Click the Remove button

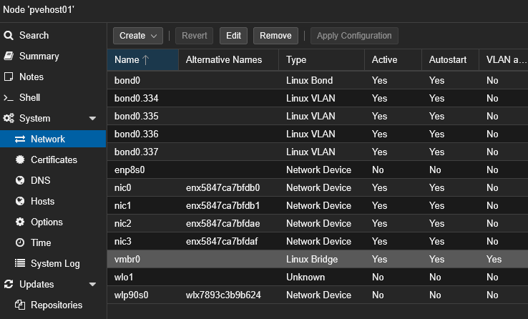pyautogui.click(x=275, y=36)
